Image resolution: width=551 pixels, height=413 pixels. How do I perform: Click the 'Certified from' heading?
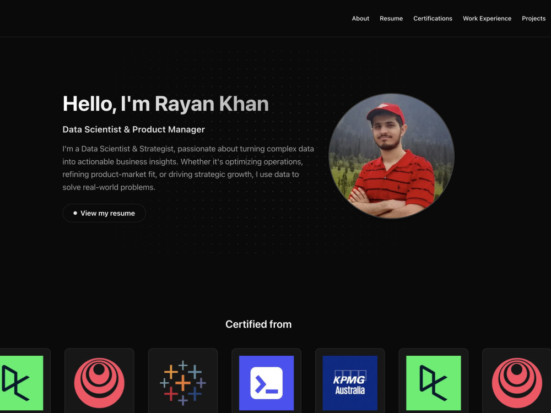pos(258,324)
